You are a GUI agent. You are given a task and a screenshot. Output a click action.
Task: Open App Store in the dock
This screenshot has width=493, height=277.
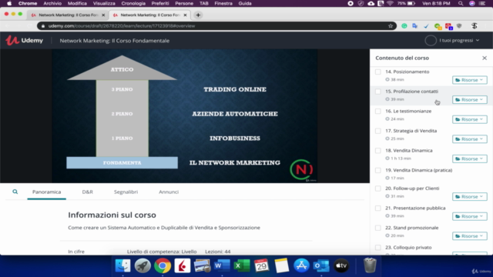(301, 265)
